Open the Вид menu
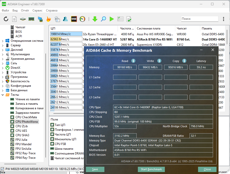 pos(15,10)
